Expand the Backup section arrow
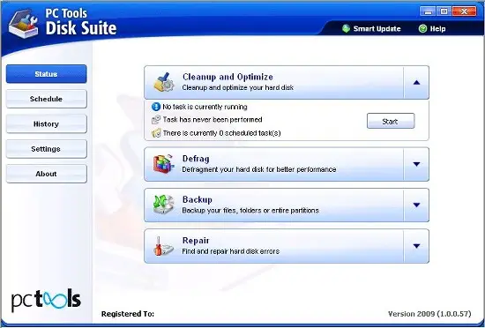Viewport: 485px width, 328px height. 416,205
